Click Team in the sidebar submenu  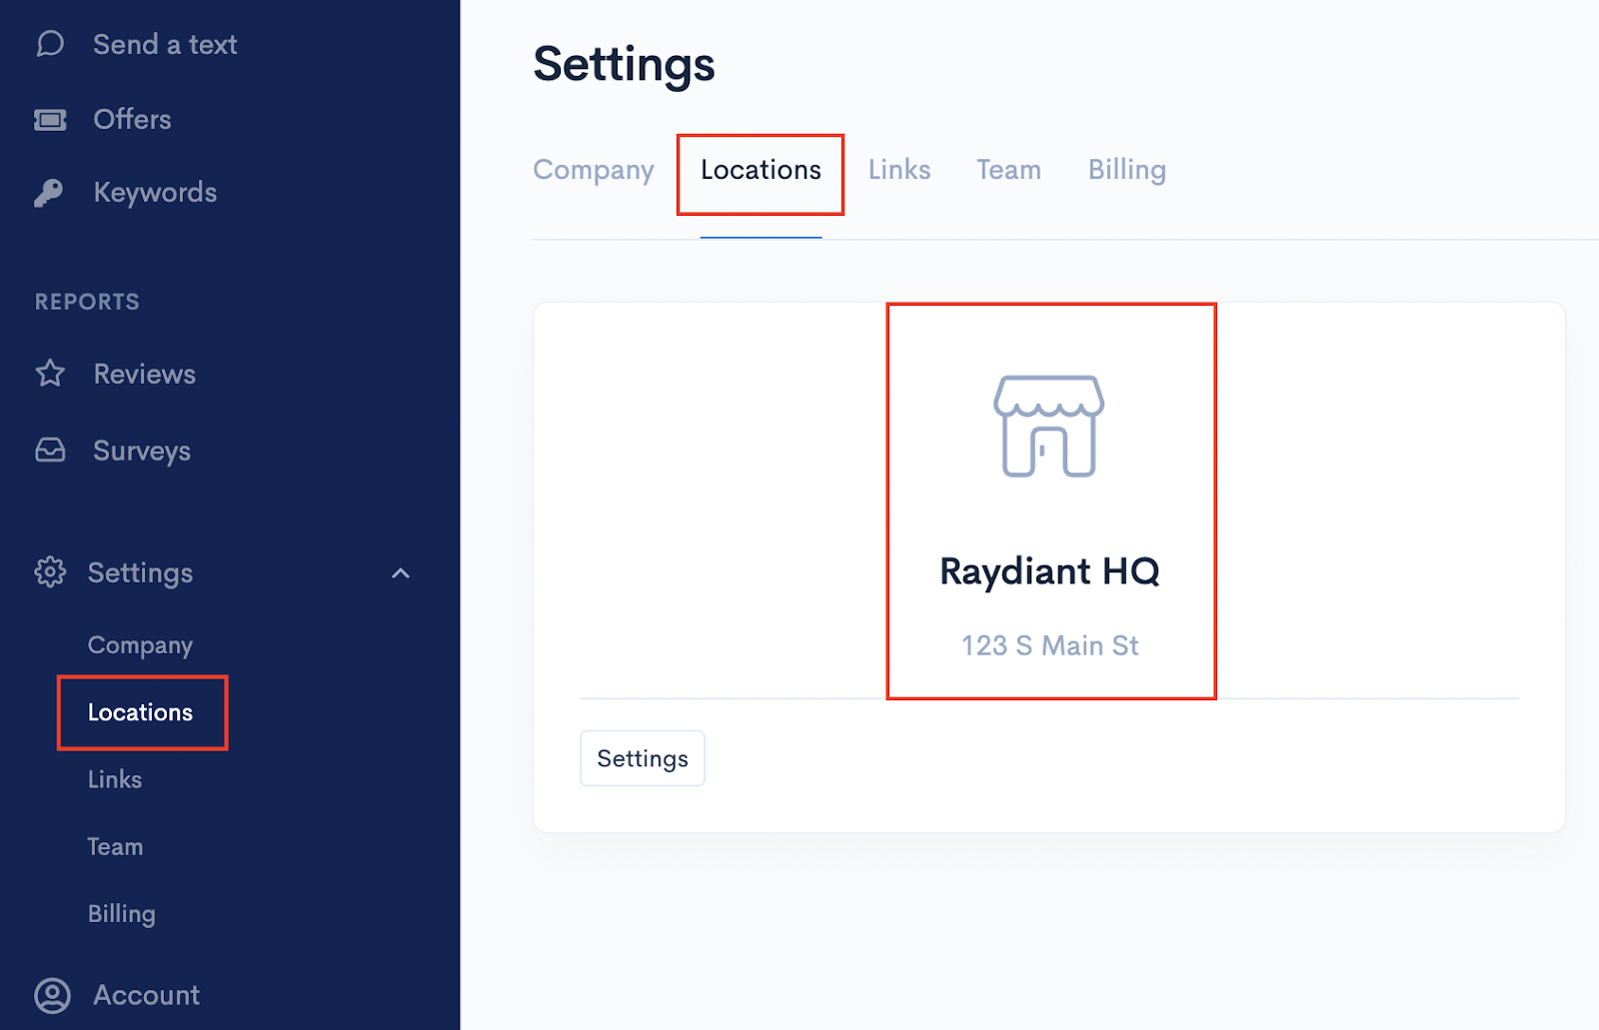(x=115, y=846)
